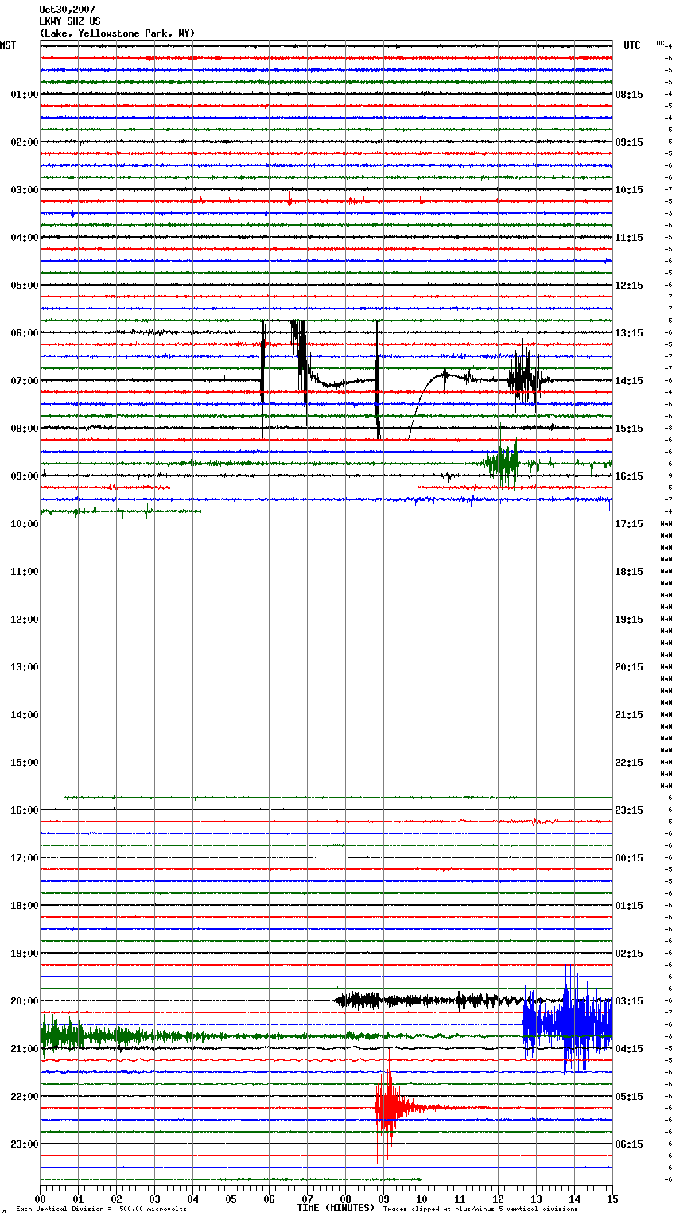The image size is (676, 1220).
Task: Click the 00 minute tick label
Action: pyautogui.click(x=40, y=1199)
